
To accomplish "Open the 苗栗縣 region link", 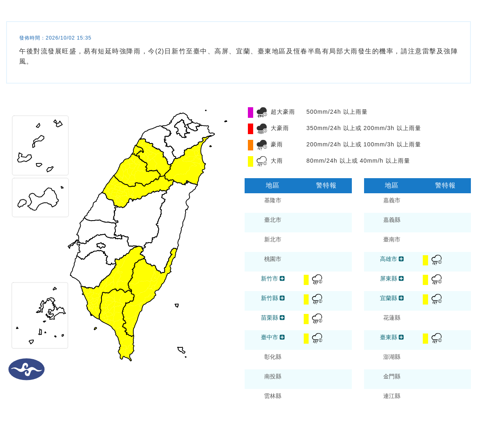I will (269, 318).
